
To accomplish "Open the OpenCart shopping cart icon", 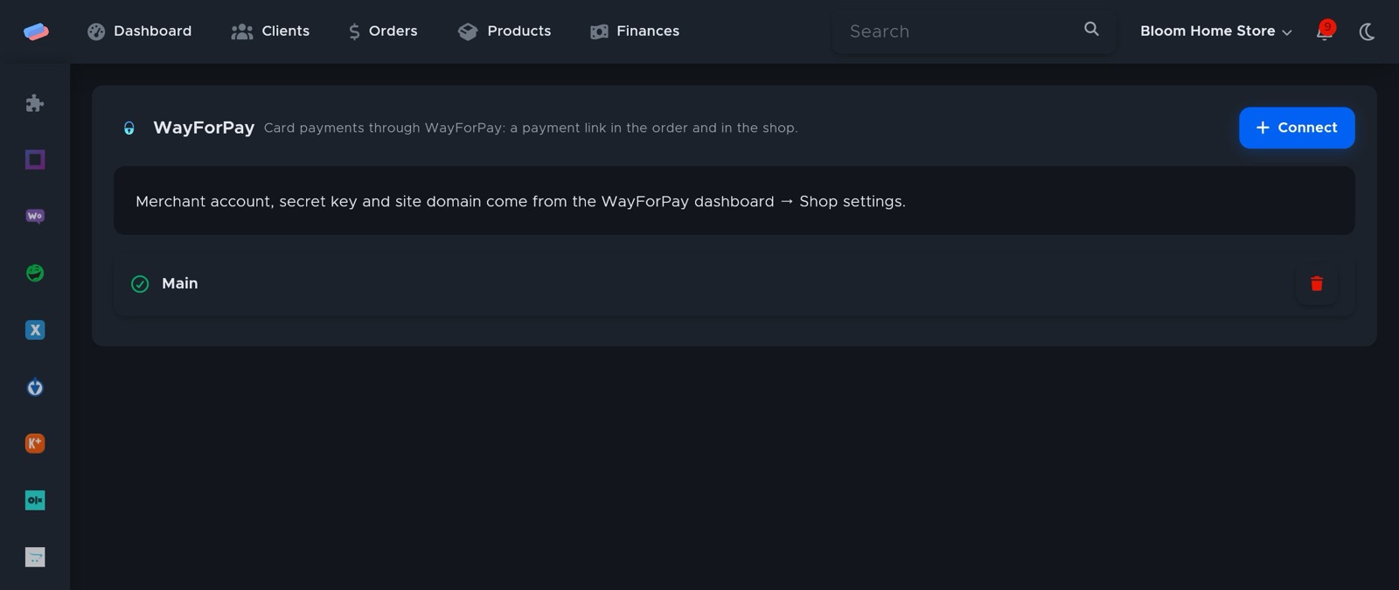I will pyautogui.click(x=35, y=557).
